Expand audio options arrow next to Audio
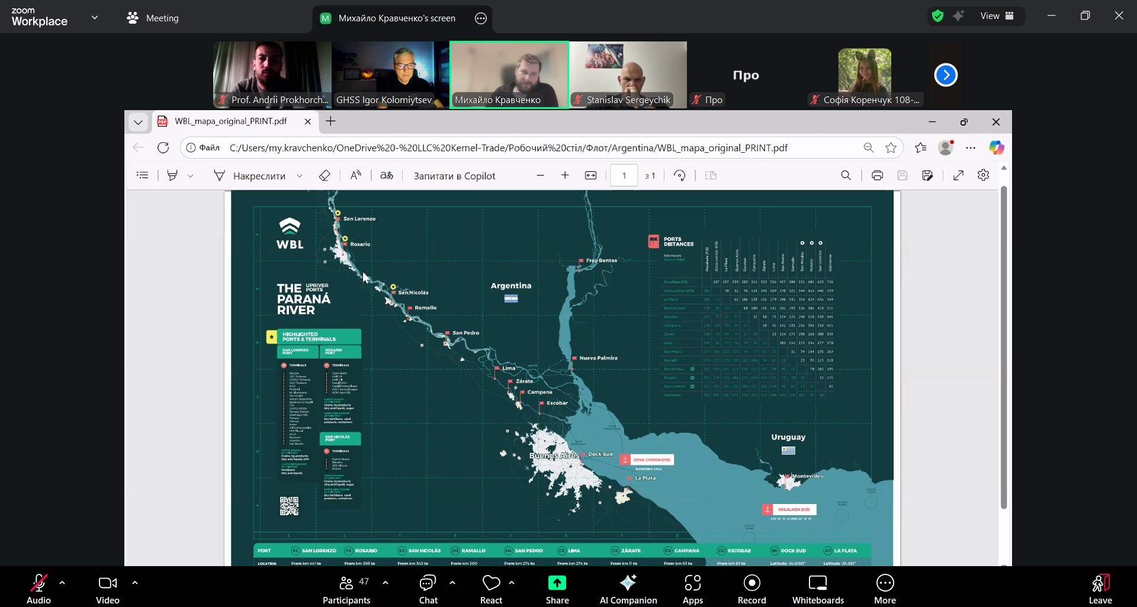 click(x=62, y=583)
